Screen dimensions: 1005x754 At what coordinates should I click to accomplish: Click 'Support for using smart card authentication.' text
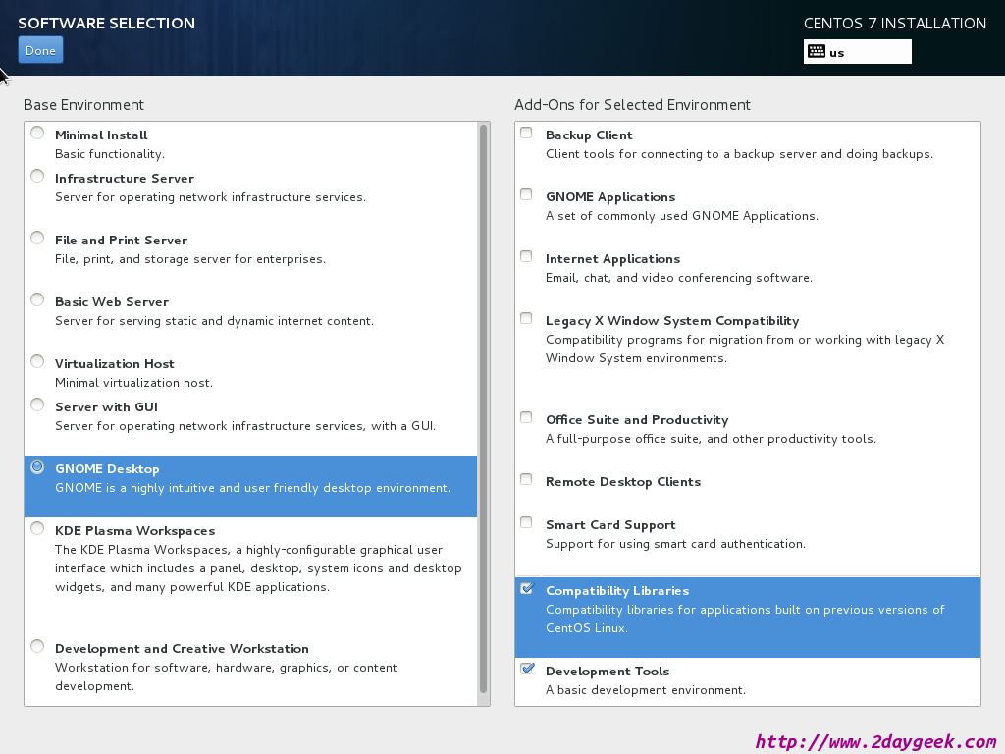675,544
